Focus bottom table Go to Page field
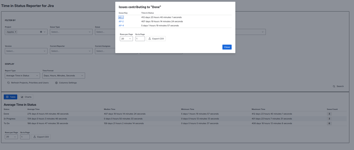Screen dimensions: 354x150 coord(25,137)
